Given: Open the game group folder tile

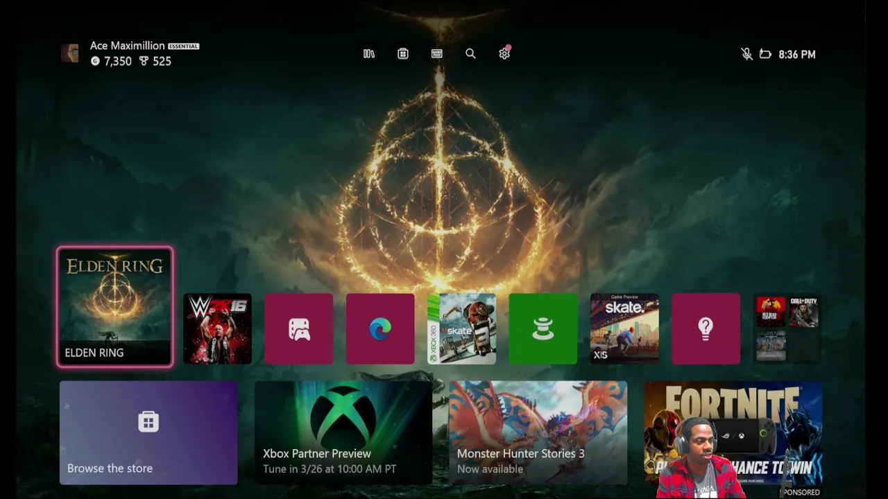Looking at the screenshot, I should pos(787,329).
